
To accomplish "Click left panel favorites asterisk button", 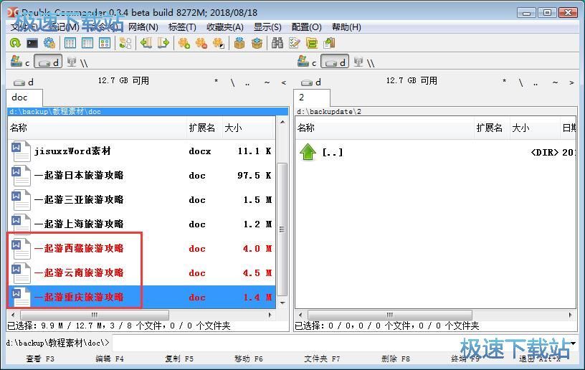I will point(216,82).
